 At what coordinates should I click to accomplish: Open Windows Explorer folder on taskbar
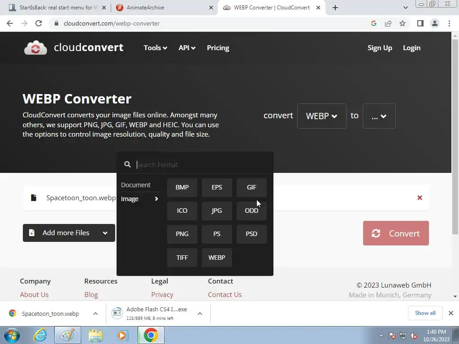point(95,335)
